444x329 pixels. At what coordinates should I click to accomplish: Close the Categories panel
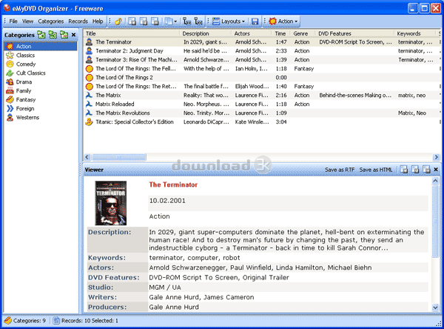(x=73, y=35)
